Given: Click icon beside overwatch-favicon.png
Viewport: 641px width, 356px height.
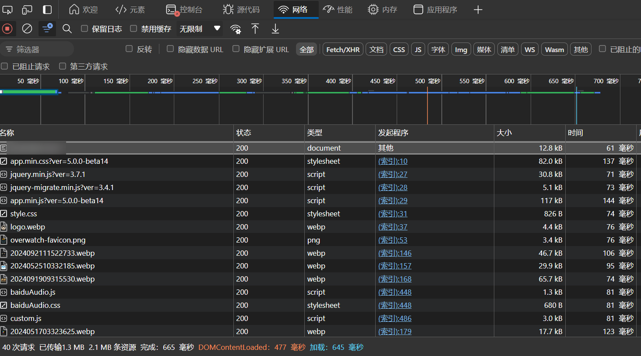Looking at the screenshot, I should click(4, 240).
